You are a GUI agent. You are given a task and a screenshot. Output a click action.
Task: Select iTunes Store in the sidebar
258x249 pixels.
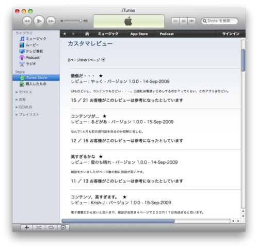click(36, 78)
